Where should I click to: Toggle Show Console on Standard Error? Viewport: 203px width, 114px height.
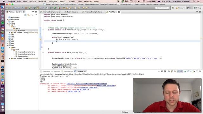pos(181,71)
